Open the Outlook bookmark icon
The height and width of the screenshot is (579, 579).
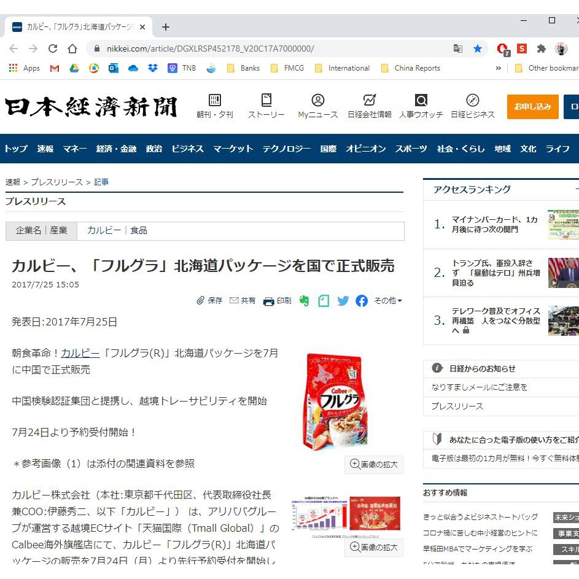(114, 68)
